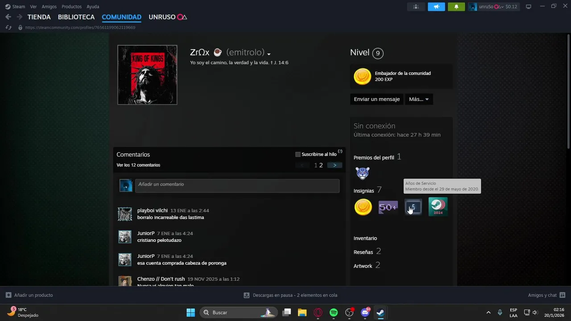Open the Inventario link
This screenshot has height=321, width=571.
[365, 238]
